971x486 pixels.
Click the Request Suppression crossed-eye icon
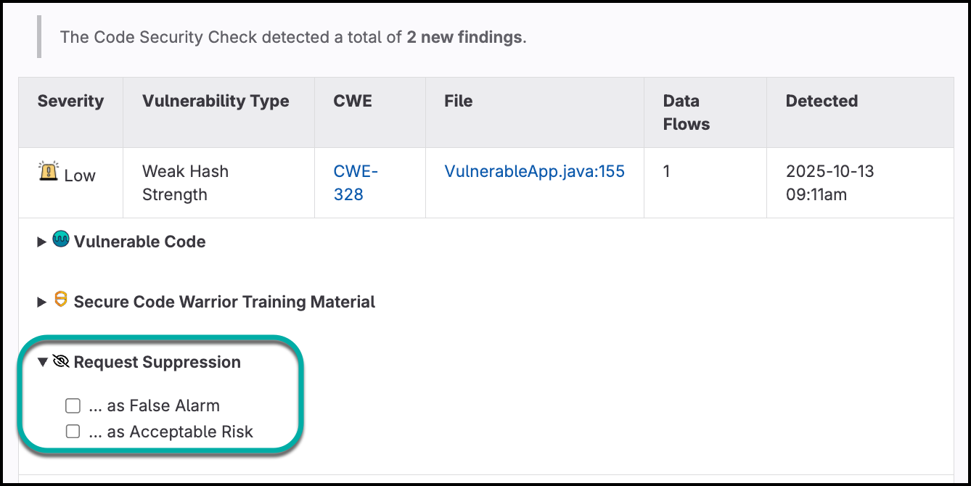coord(61,361)
